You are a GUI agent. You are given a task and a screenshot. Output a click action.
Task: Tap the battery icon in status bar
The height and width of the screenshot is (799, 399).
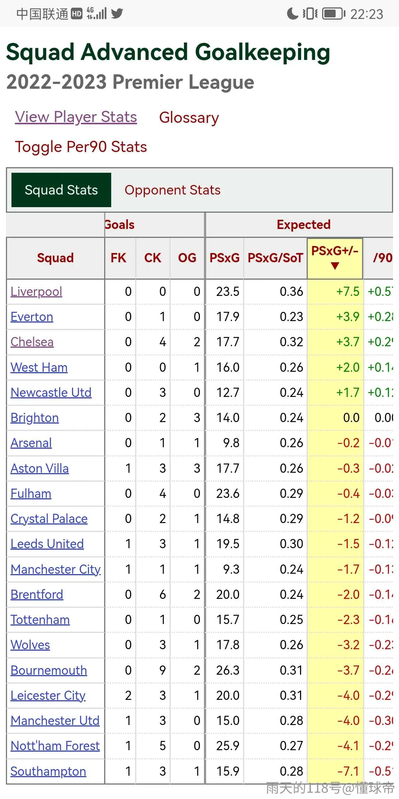tap(334, 14)
